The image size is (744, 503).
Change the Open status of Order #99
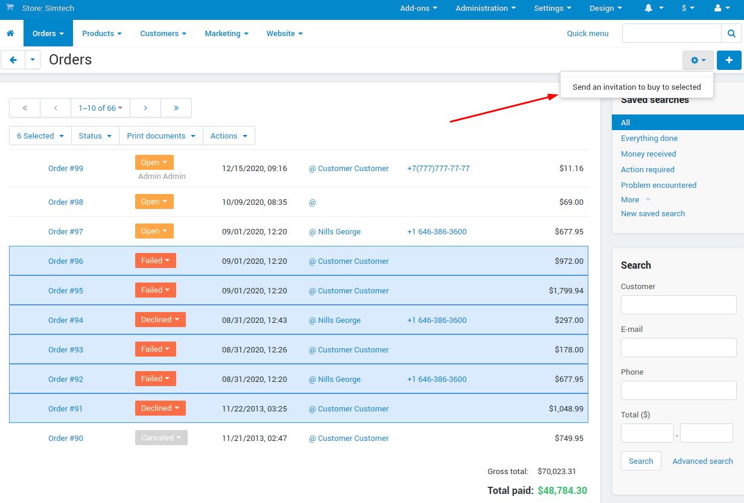pyautogui.click(x=154, y=163)
